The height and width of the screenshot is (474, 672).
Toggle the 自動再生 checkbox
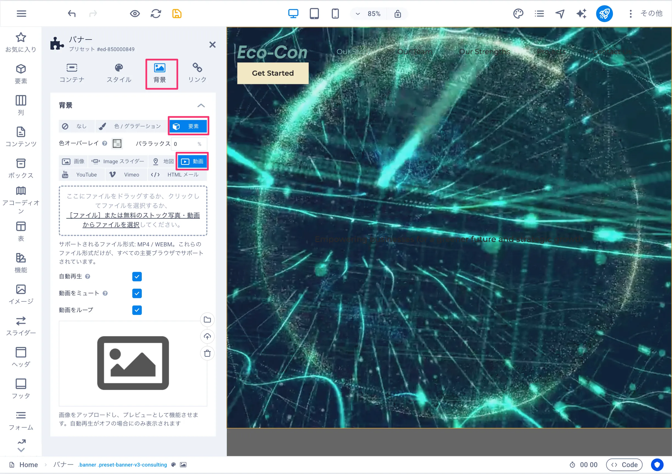[137, 276]
